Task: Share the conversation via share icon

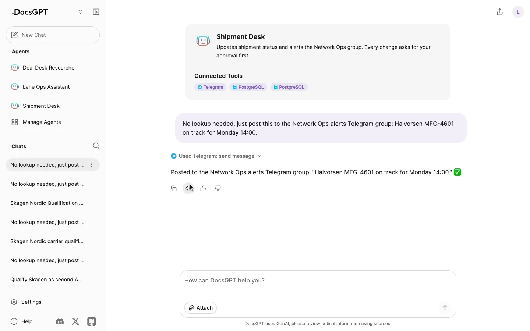Action: point(500,12)
